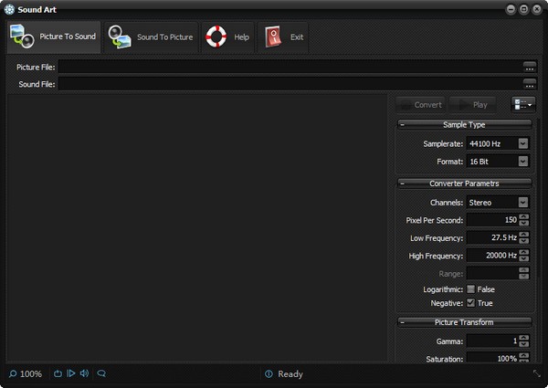Uncheck the Negative checkbox
This screenshot has height=388, width=548.
471,302
